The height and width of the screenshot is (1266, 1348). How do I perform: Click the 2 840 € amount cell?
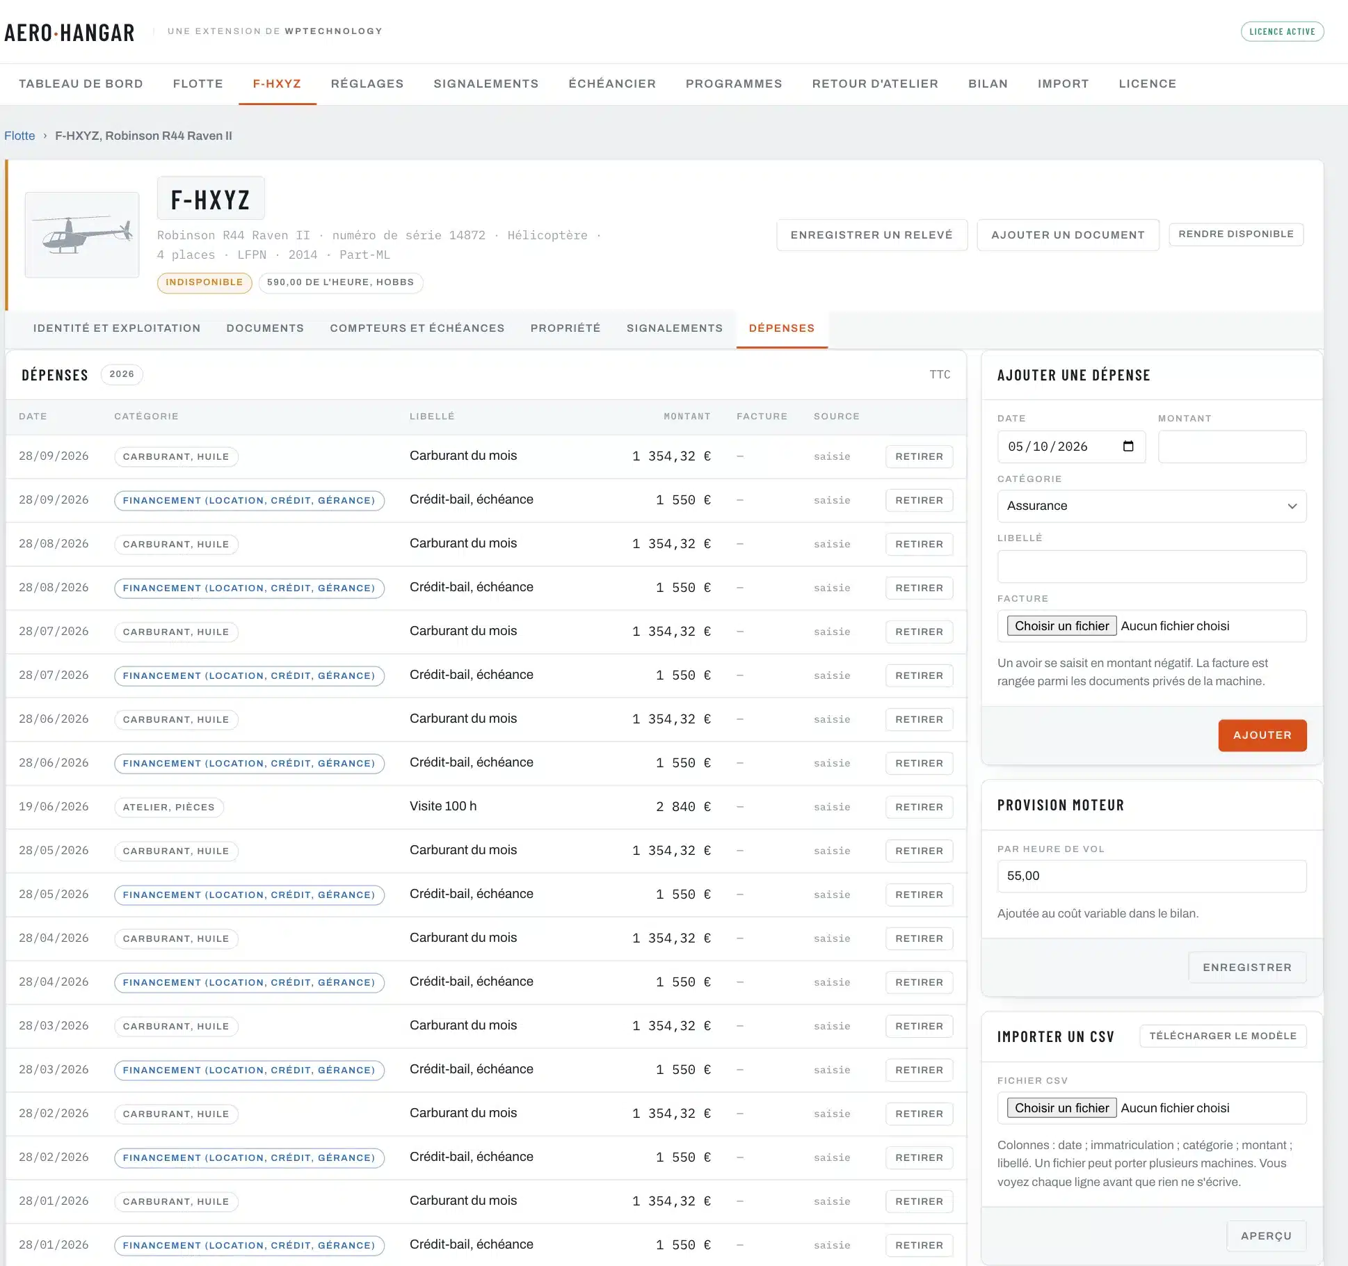[683, 807]
